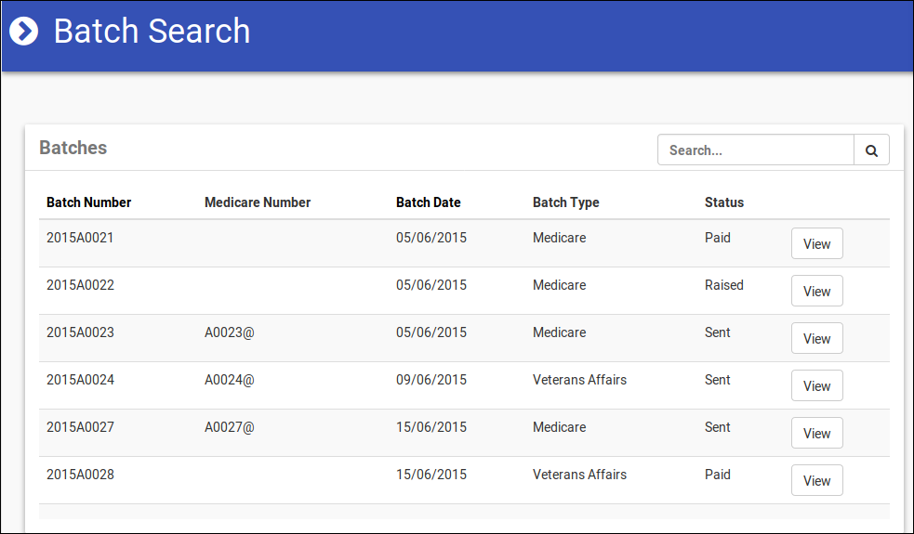View batch 2015A0021 details
This screenshot has width=914, height=534.
point(816,244)
